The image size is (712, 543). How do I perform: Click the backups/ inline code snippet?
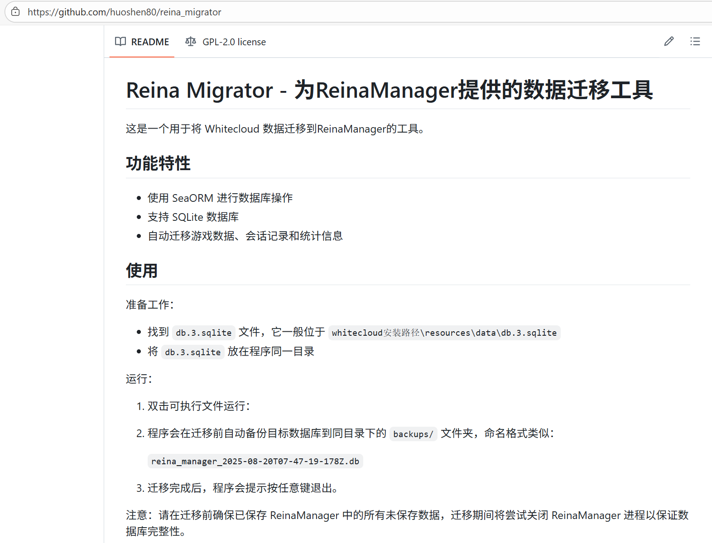pos(413,434)
